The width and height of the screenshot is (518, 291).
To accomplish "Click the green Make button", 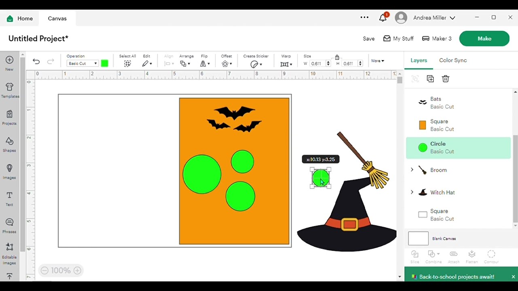I will (x=484, y=38).
